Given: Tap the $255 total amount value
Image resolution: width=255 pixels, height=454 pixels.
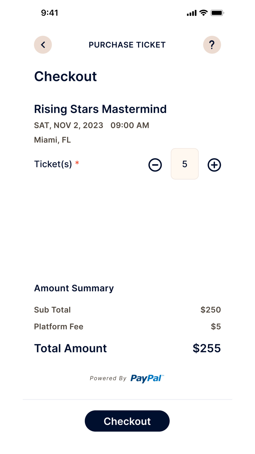Looking at the screenshot, I should coord(207,348).
